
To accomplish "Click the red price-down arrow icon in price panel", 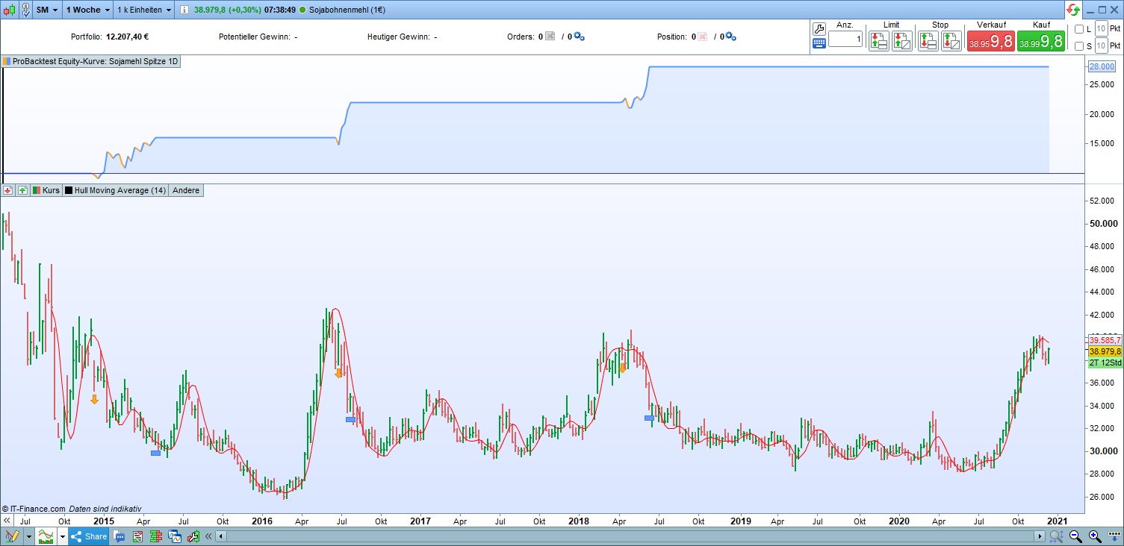I will click(x=7, y=190).
